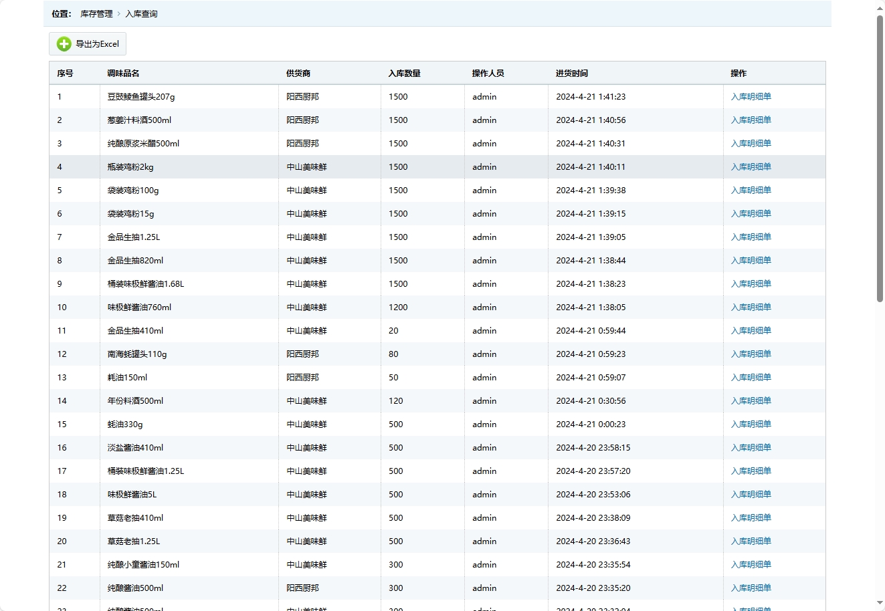
Task: Select 入库查询 breadcrumb item
Action: tap(141, 14)
